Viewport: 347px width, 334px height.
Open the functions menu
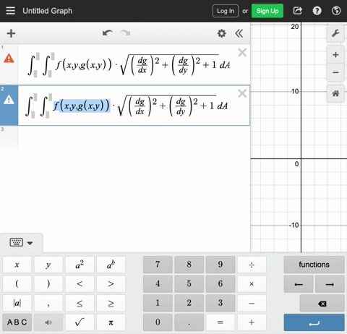coord(314,265)
